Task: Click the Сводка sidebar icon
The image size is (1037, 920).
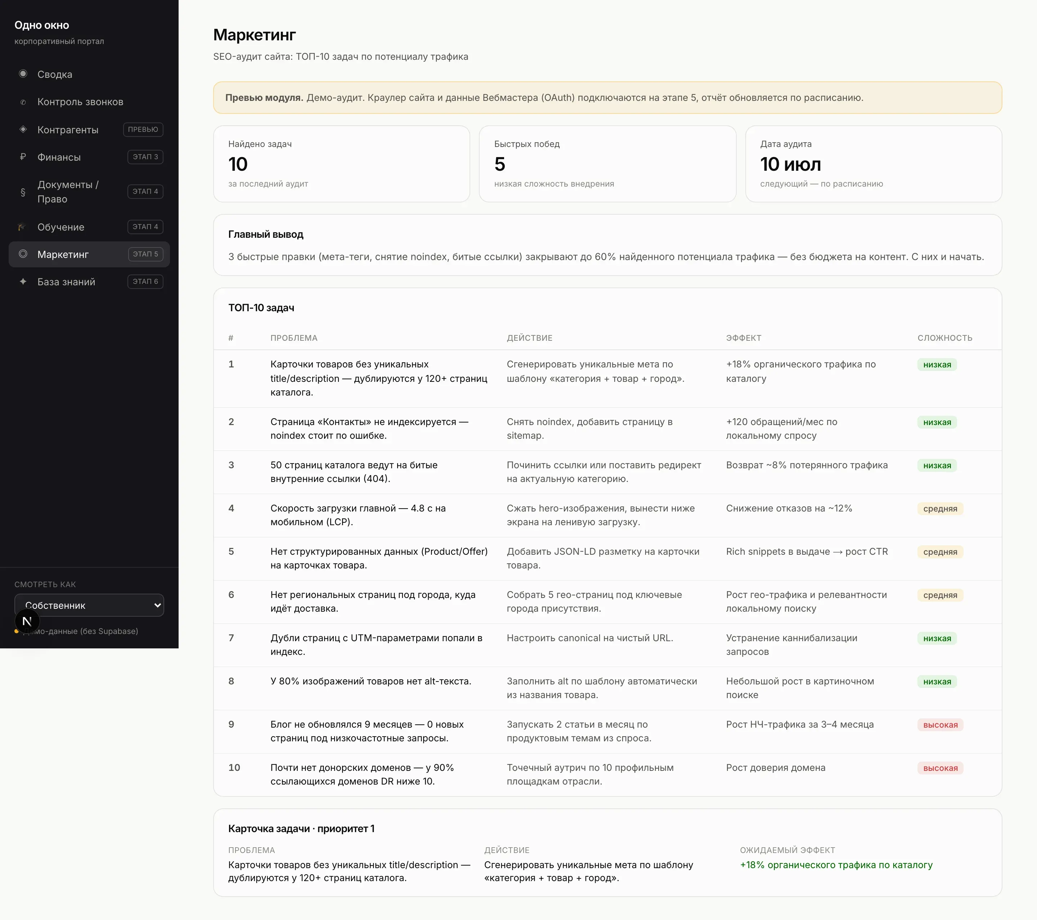Action: pyautogui.click(x=23, y=74)
